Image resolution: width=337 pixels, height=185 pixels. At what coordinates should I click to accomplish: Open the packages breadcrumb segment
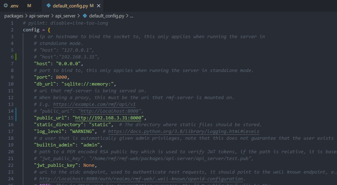click(14, 16)
